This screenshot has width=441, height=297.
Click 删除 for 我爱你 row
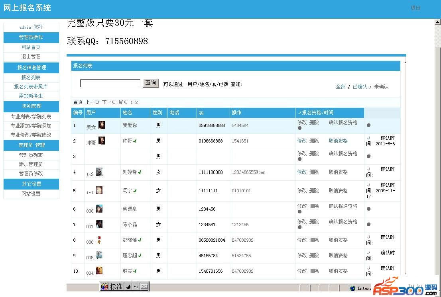point(314,123)
